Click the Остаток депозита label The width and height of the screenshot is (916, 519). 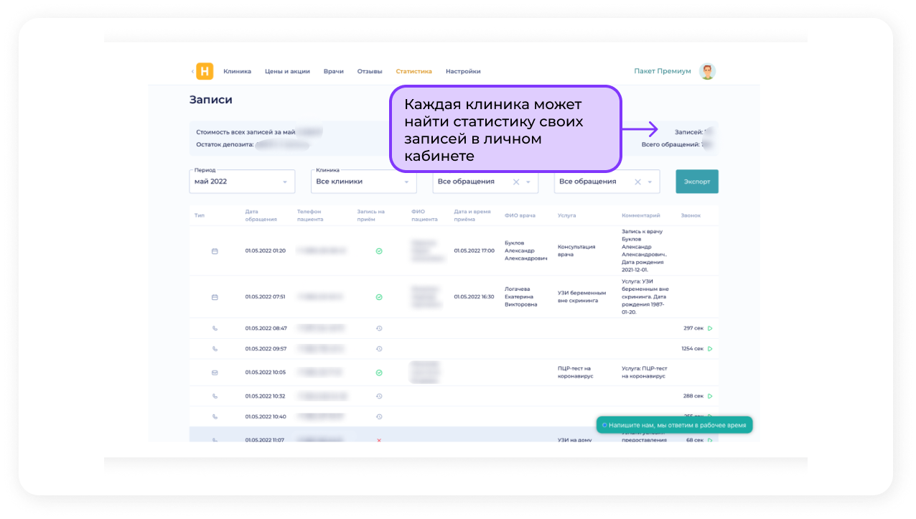(225, 144)
